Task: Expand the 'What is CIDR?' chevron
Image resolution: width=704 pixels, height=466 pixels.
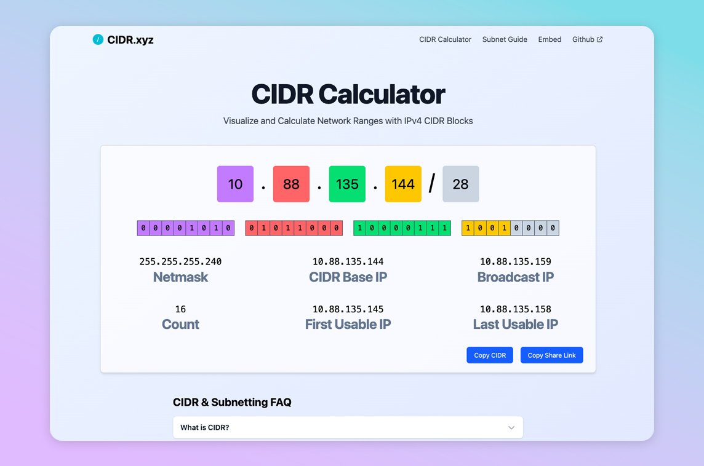Action: [511, 428]
